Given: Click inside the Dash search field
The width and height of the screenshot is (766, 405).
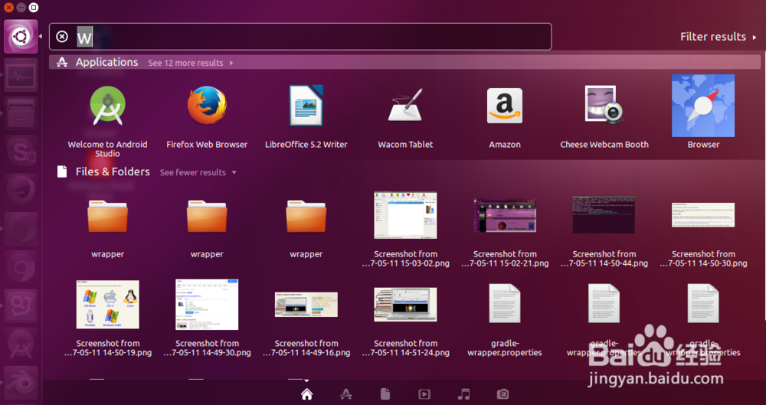Looking at the screenshot, I should tap(300, 37).
